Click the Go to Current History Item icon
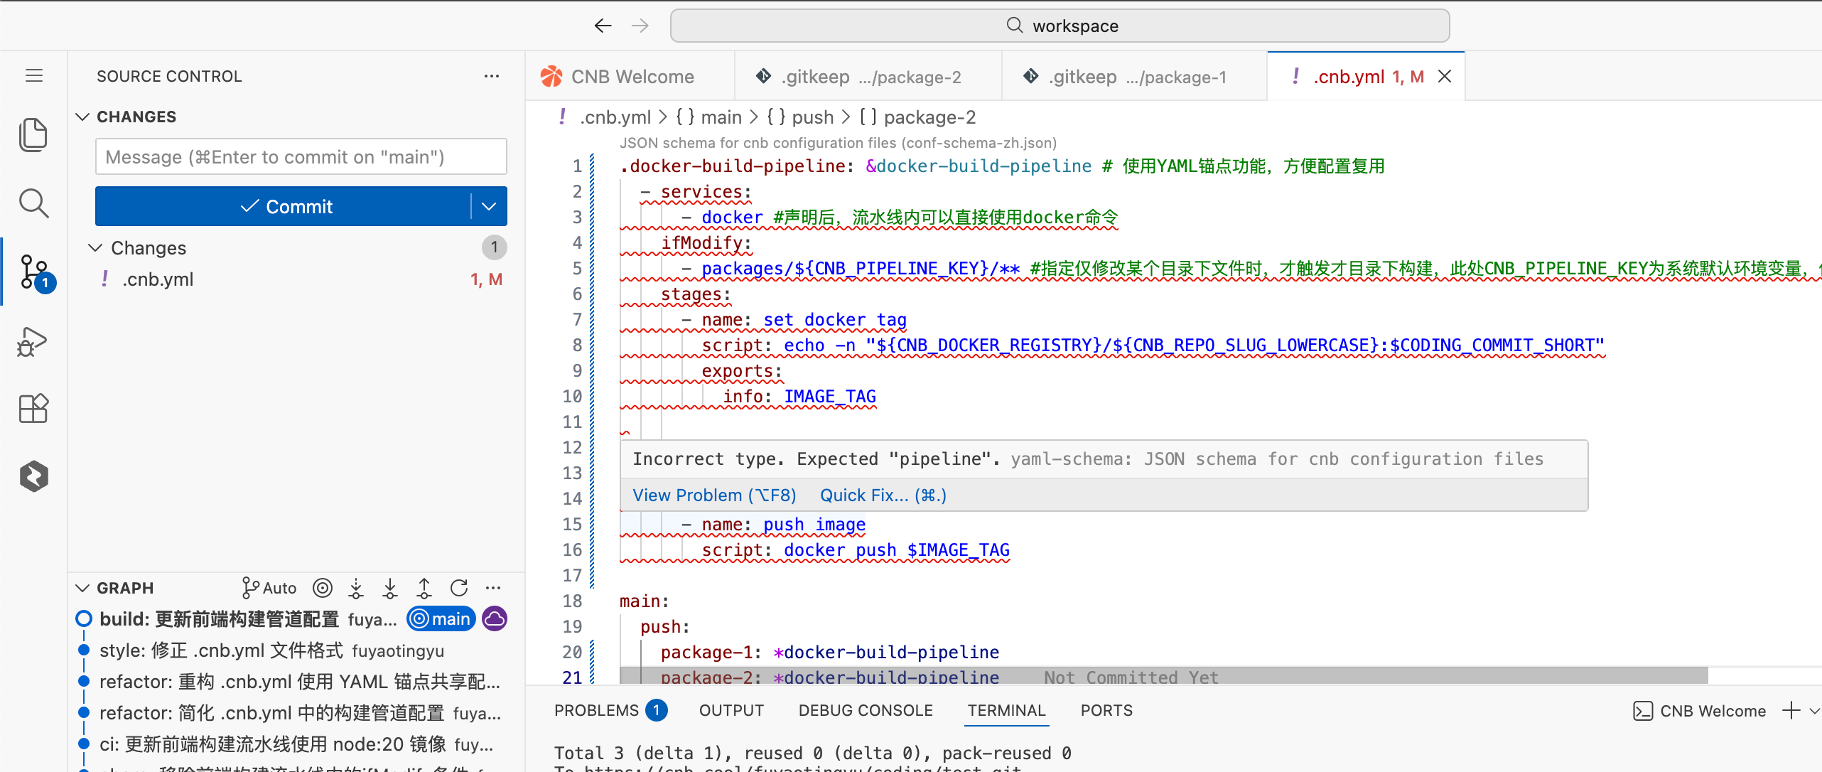The height and width of the screenshot is (772, 1822). coord(323,588)
